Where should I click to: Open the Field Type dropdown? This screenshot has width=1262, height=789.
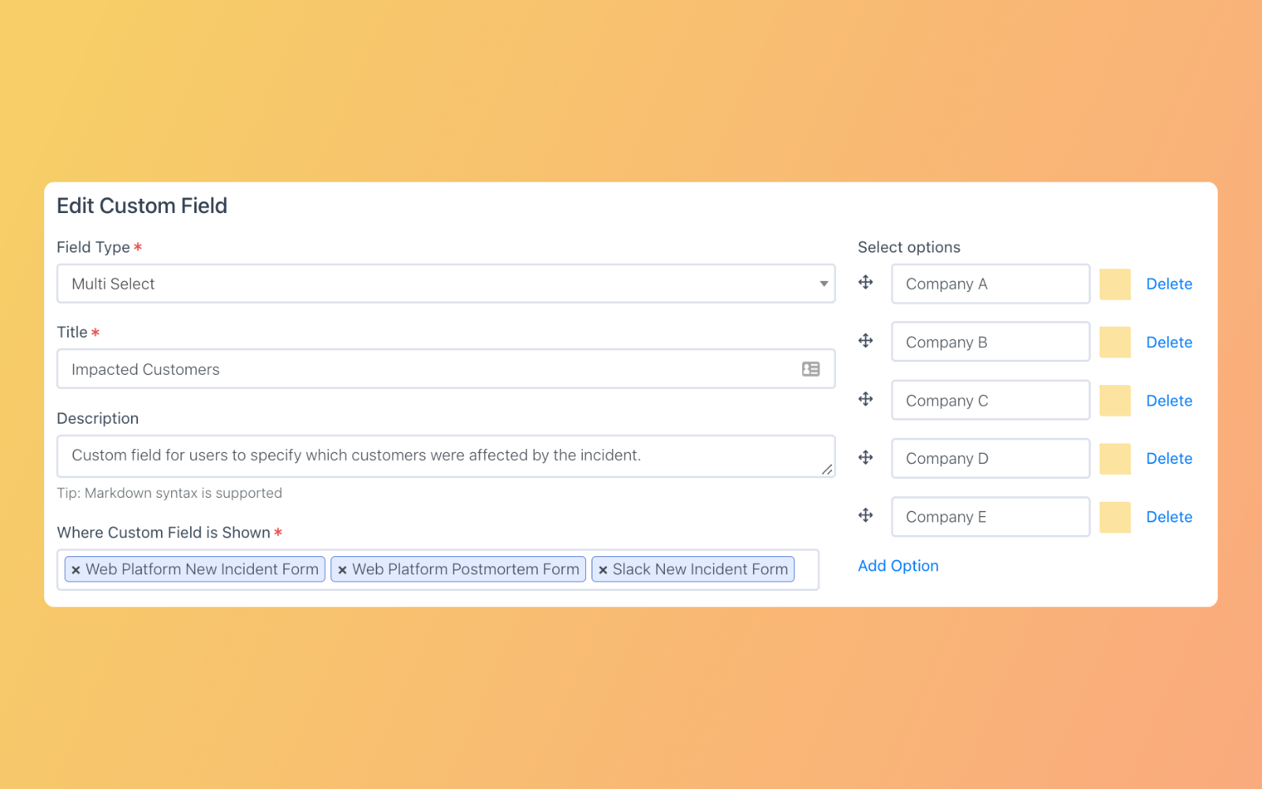pyautogui.click(x=823, y=283)
